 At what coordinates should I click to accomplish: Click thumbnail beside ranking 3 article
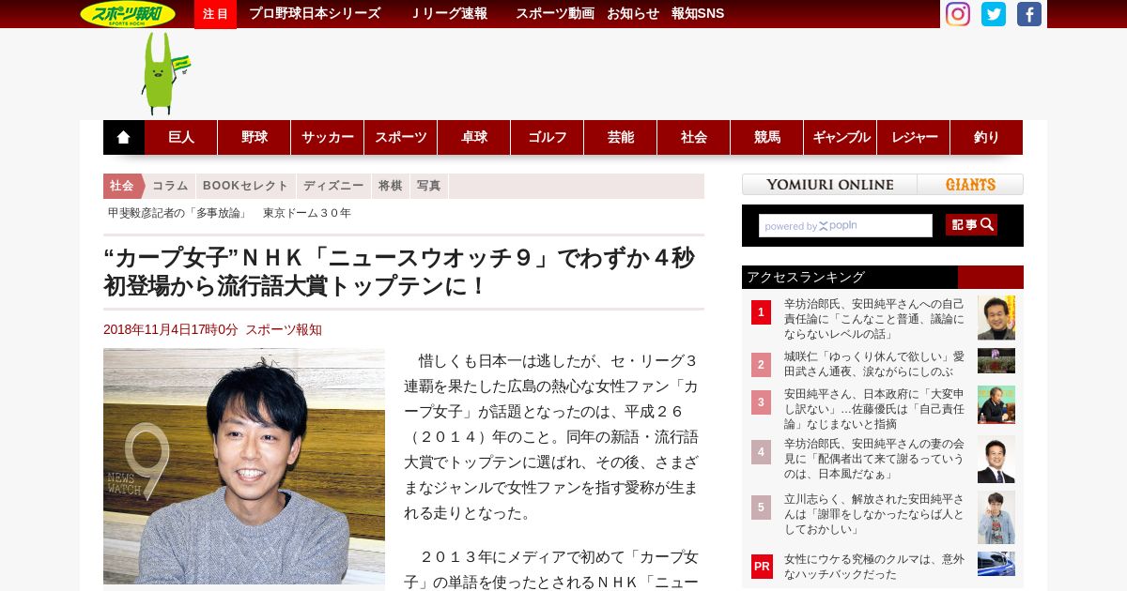coord(996,404)
